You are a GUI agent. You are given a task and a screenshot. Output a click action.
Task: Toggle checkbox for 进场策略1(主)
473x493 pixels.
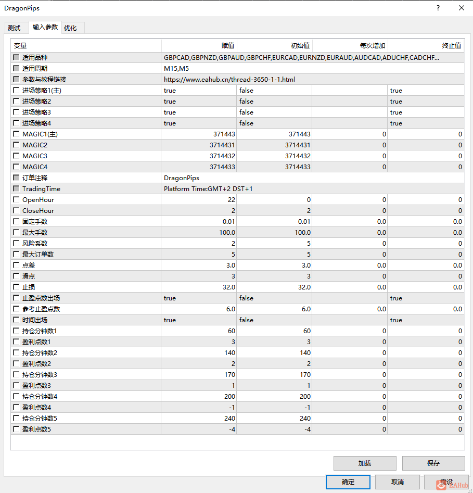(16, 90)
